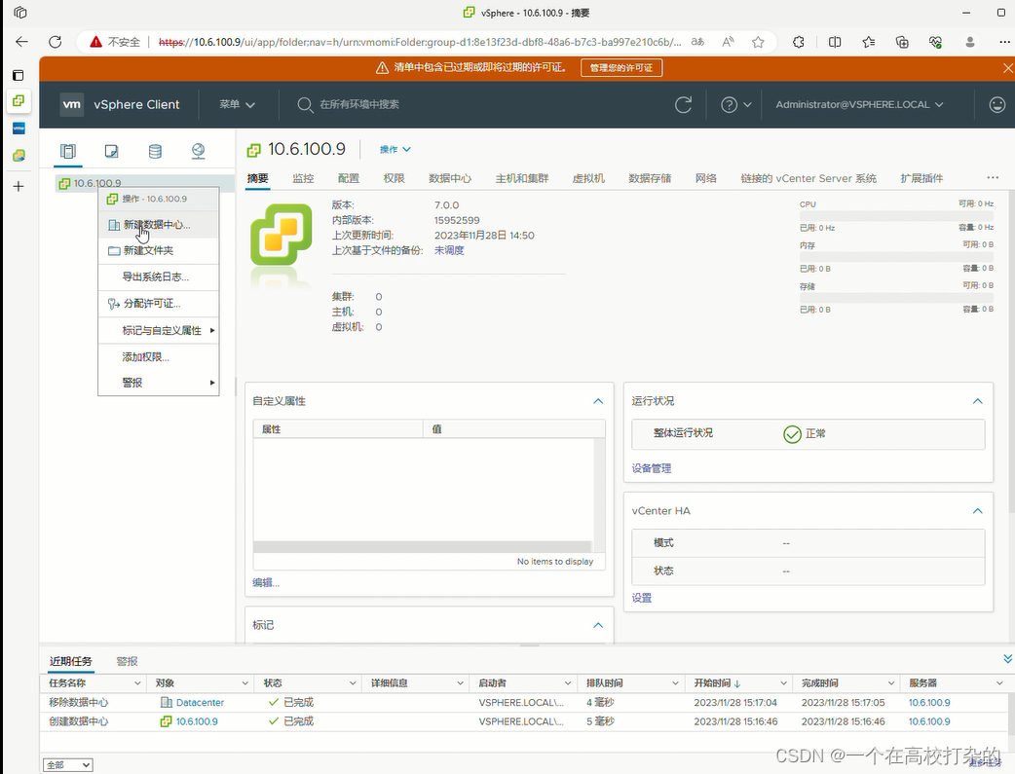Open Storage inventory view icon

pos(155,152)
